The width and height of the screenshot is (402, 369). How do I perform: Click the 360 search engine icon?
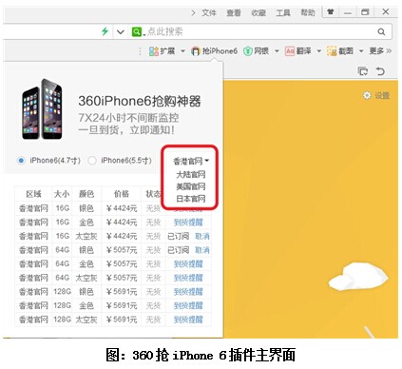(137, 31)
